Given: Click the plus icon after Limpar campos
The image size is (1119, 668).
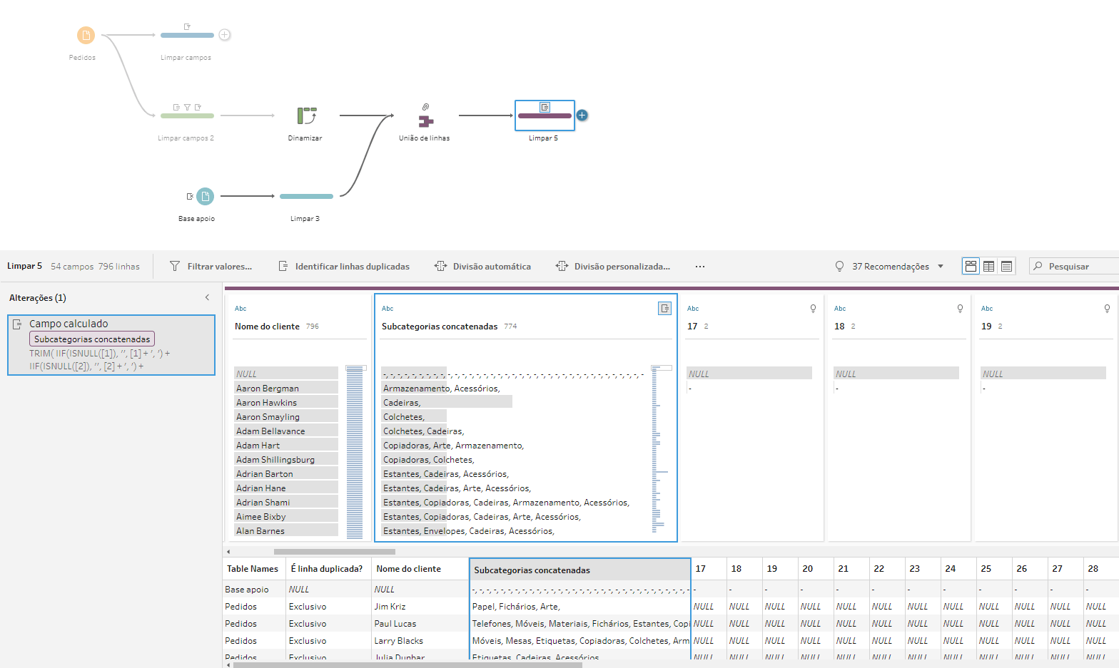Looking at the screenshot, I should click(224, 35).
